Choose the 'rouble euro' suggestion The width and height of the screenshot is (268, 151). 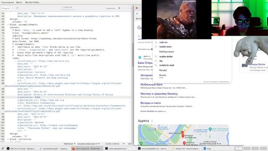pyautogui.click(x=165, y=47)
